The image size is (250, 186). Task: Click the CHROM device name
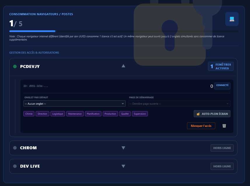point(28,148)
